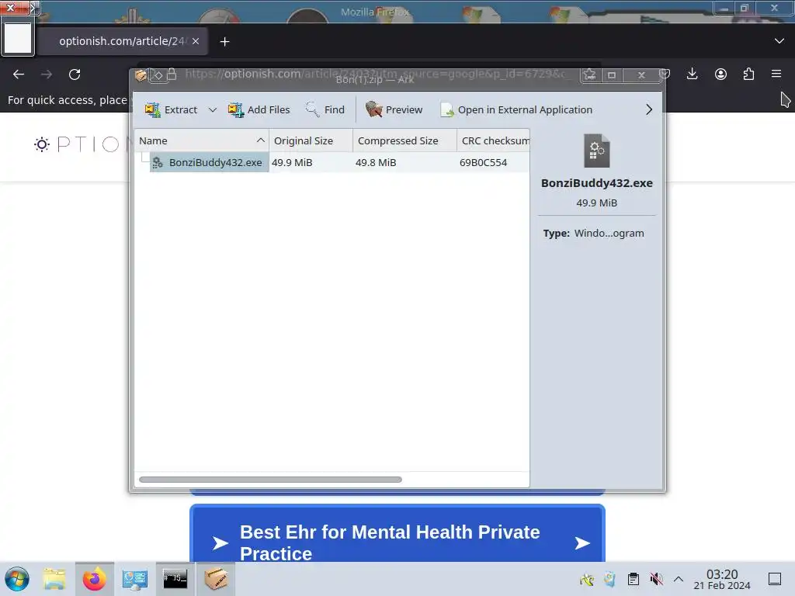Open the file manager from taskbar

tap(54, 579)
